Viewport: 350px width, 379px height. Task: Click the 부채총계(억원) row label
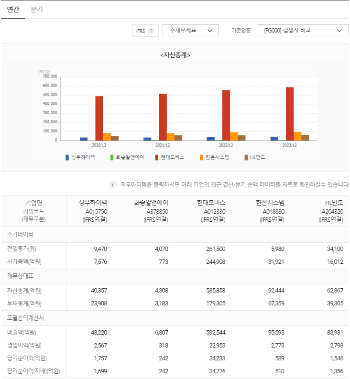point(24,303)
